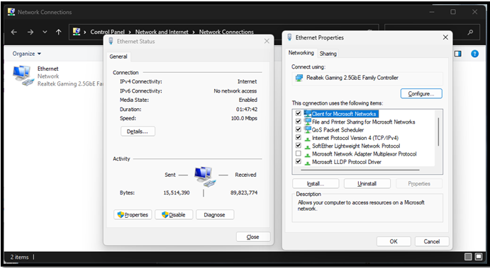Viewport: 490px width, 268px height.
Task: Switch to the General tab in Ethernet Status
Action: pos(118,57)
